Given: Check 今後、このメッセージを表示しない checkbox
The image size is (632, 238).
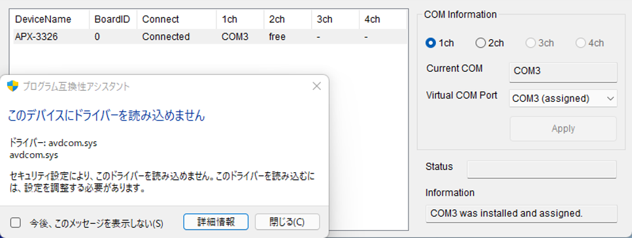Looking at the screenshot, I should coord(15,223).
